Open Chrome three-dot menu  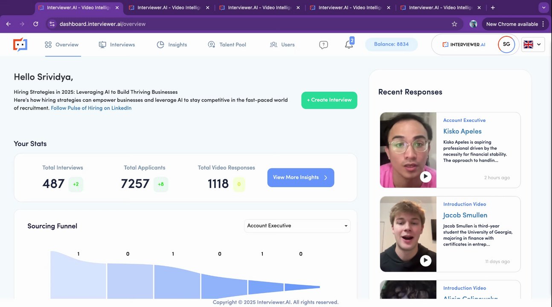(x=543, y=24)
